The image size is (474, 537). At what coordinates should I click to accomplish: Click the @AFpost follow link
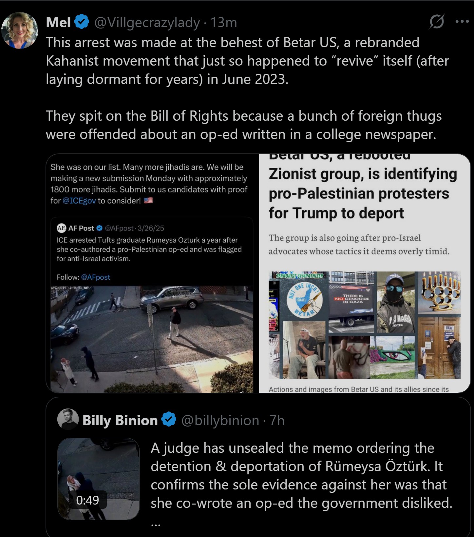click(x=95, y=277)
